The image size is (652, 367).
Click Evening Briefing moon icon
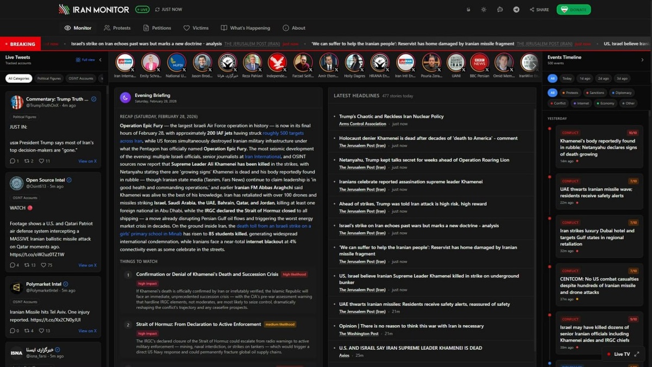(x=125, y=97)
